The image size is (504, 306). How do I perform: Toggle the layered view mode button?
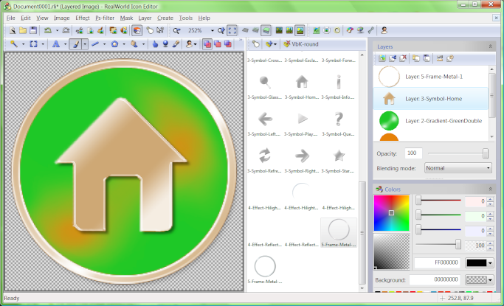pos(137,30)
